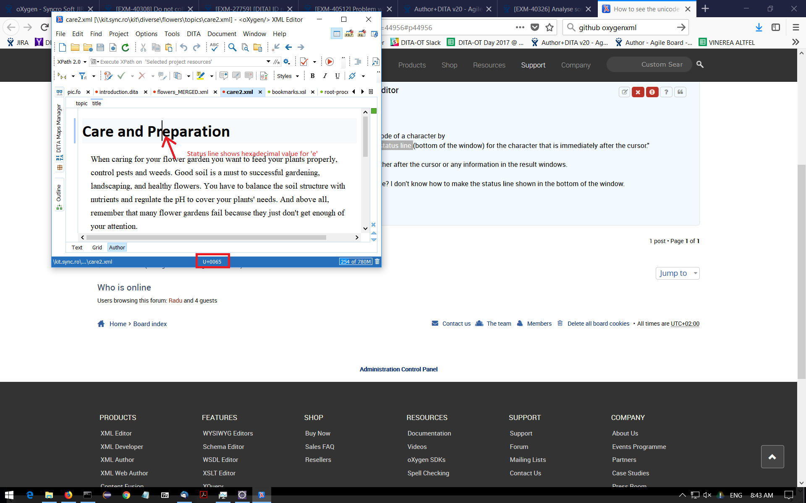Click the Paste clipboard icon
806x503 pixels.
tap(168, 47)
